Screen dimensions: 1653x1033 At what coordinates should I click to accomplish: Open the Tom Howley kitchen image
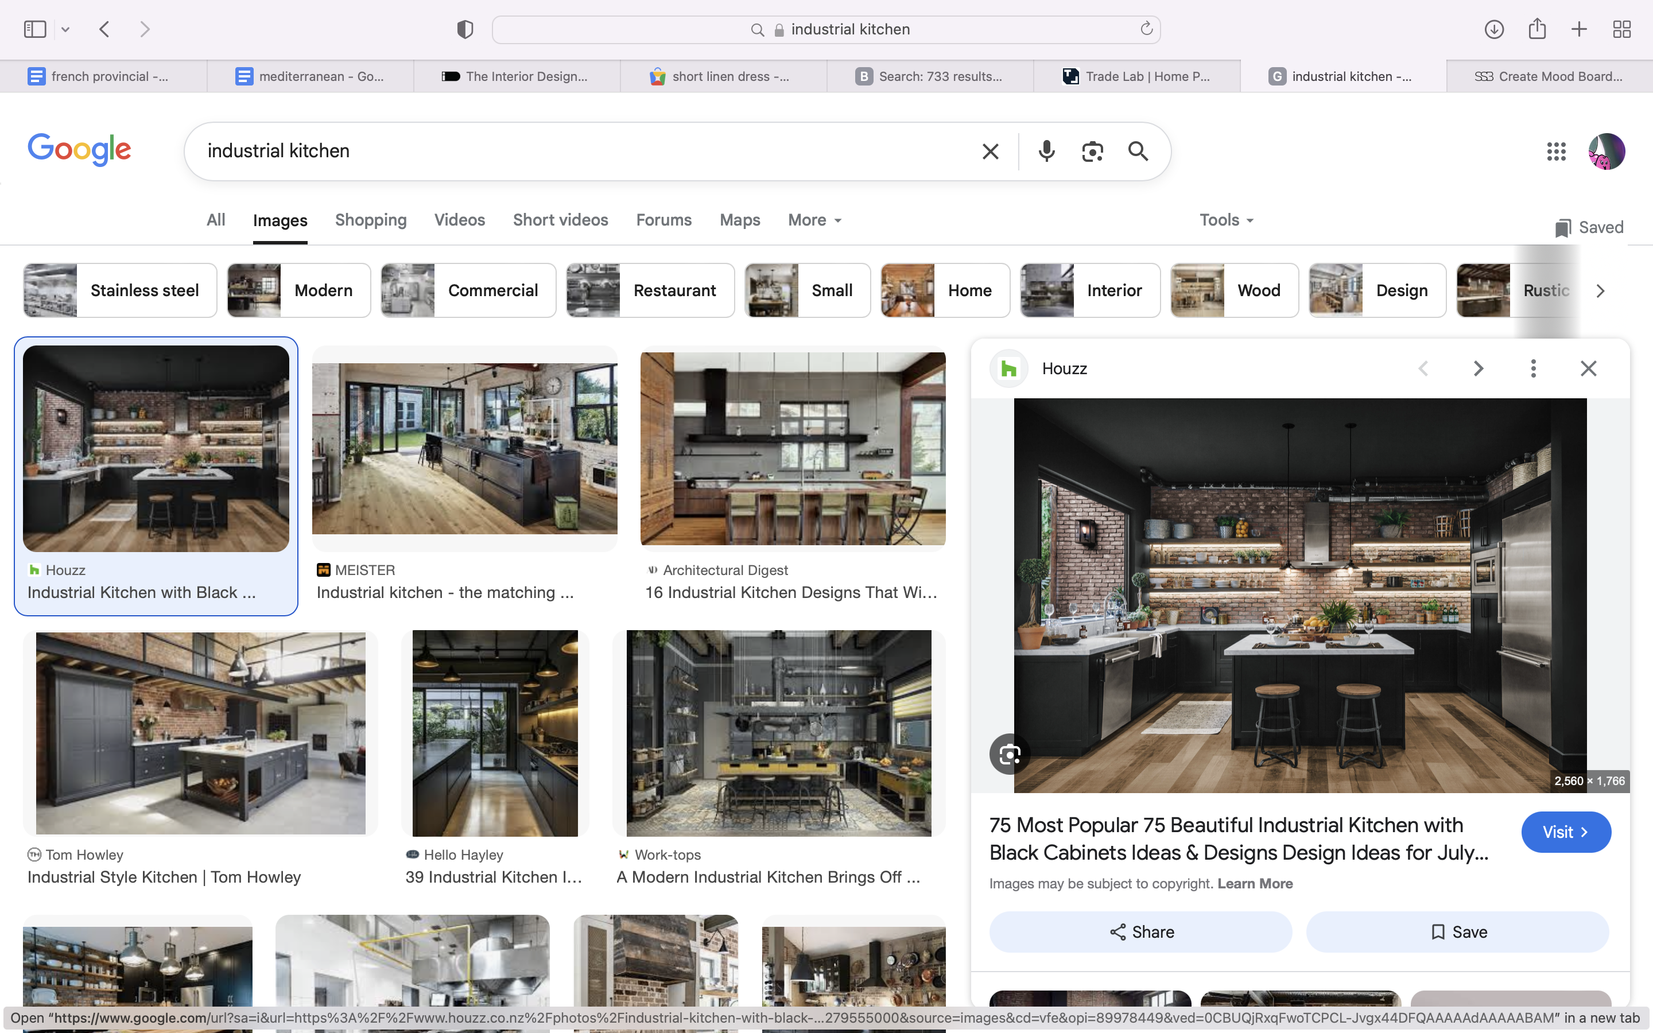point(200,733)
